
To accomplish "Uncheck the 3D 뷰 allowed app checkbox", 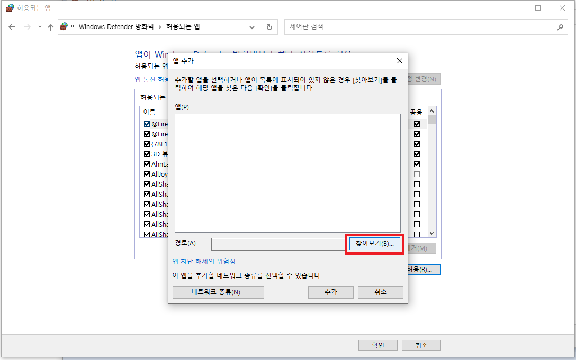I will pos(147,153).
